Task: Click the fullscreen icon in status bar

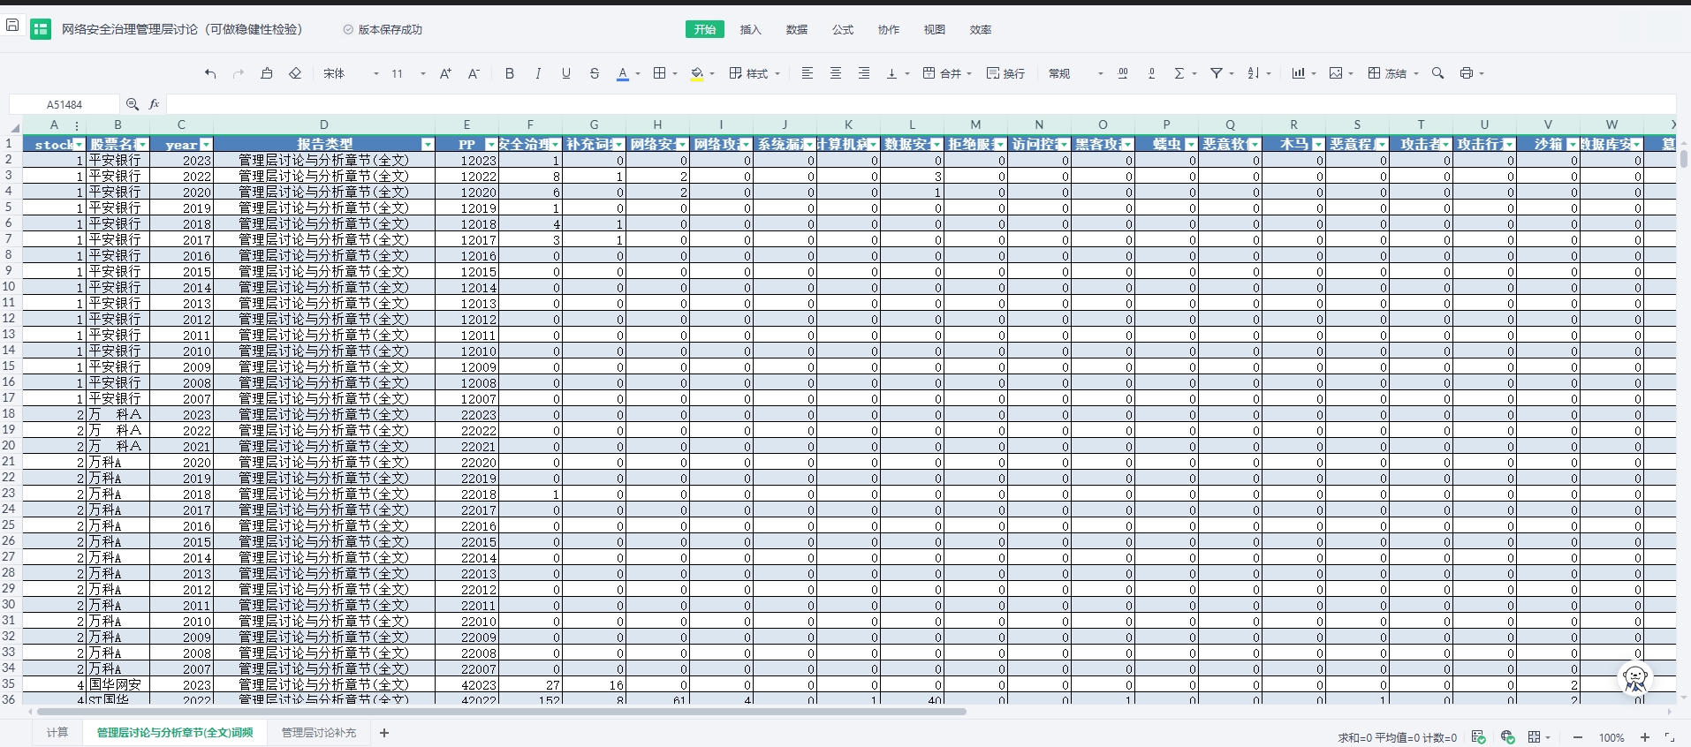Action: pyautogui.click(x=1669, y=737)
